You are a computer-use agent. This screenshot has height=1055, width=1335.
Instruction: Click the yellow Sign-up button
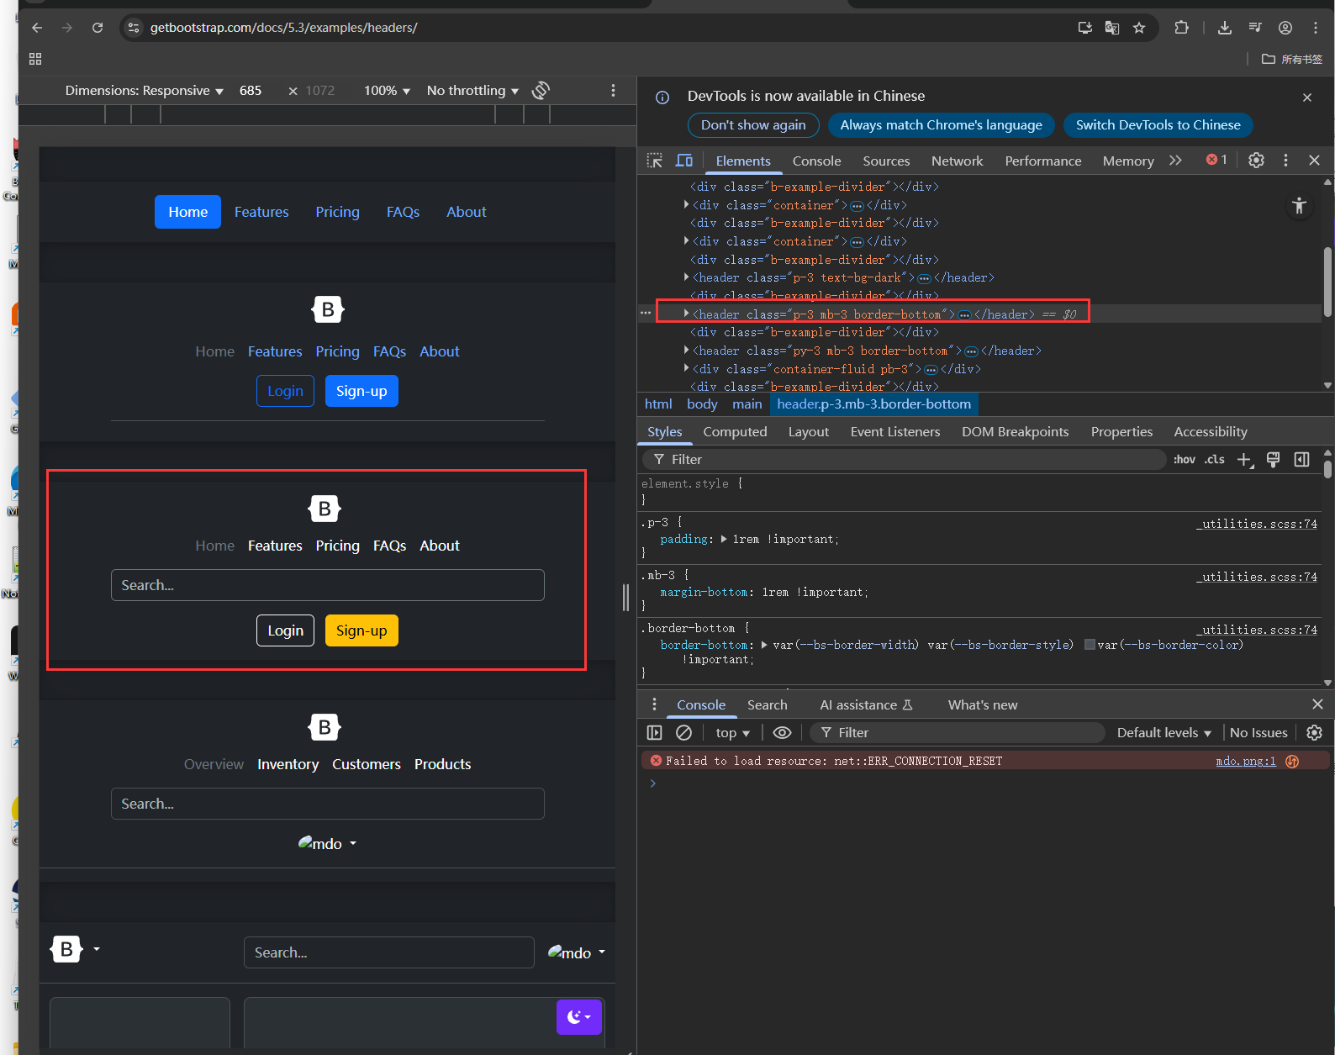click(x=361, y=630)
